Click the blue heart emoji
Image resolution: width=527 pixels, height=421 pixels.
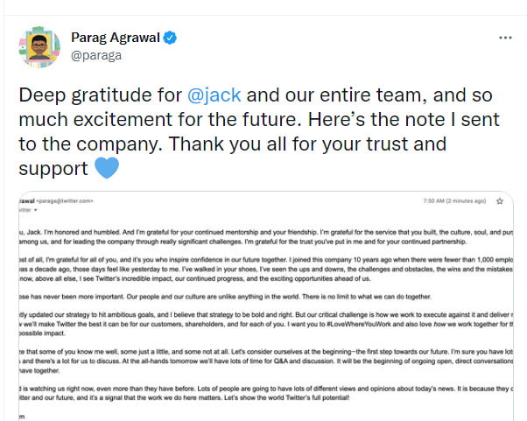[x=106, y=167]
